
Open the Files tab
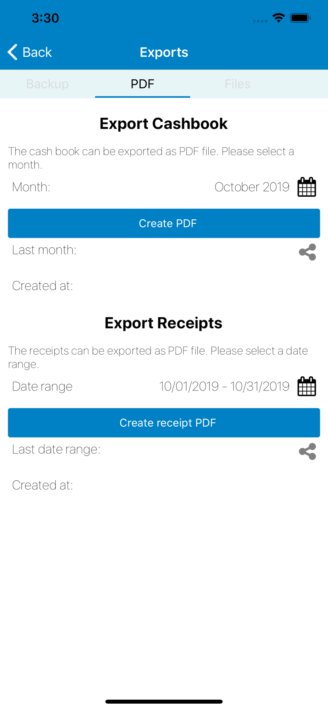click(x=237, y=84)
